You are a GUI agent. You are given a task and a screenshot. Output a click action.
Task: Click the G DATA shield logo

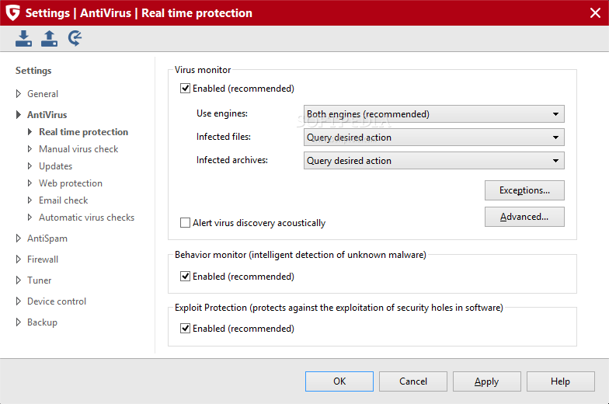tap(12, 12)
